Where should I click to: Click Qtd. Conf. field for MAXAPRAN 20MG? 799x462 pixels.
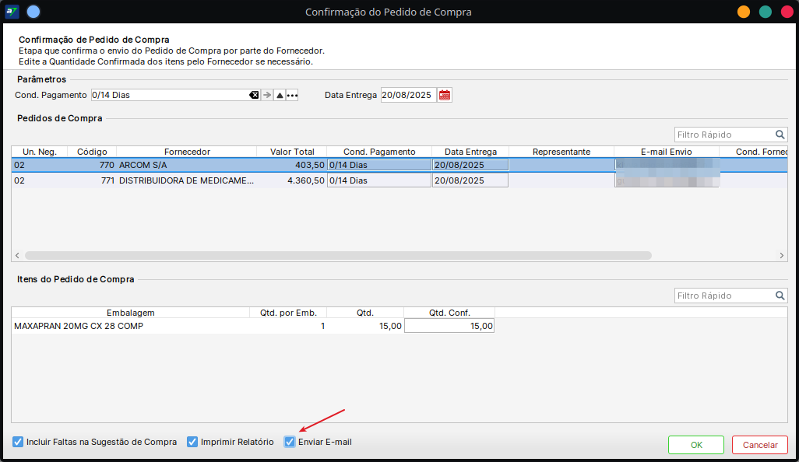coord(449,326)
